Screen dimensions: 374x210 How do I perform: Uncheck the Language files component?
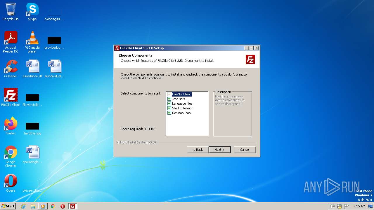(x=169, y=104)
